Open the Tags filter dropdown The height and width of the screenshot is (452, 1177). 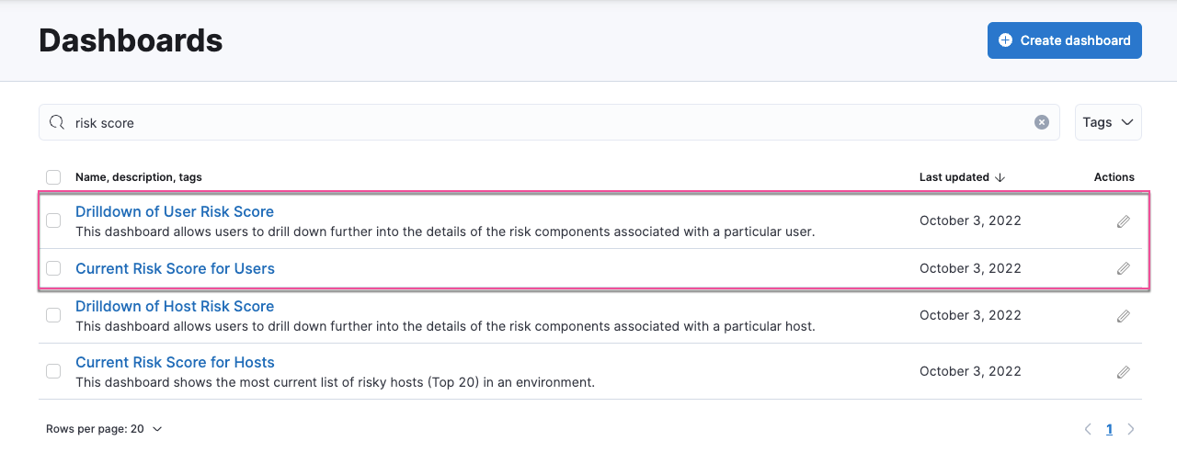click(x=1107, y=122)
